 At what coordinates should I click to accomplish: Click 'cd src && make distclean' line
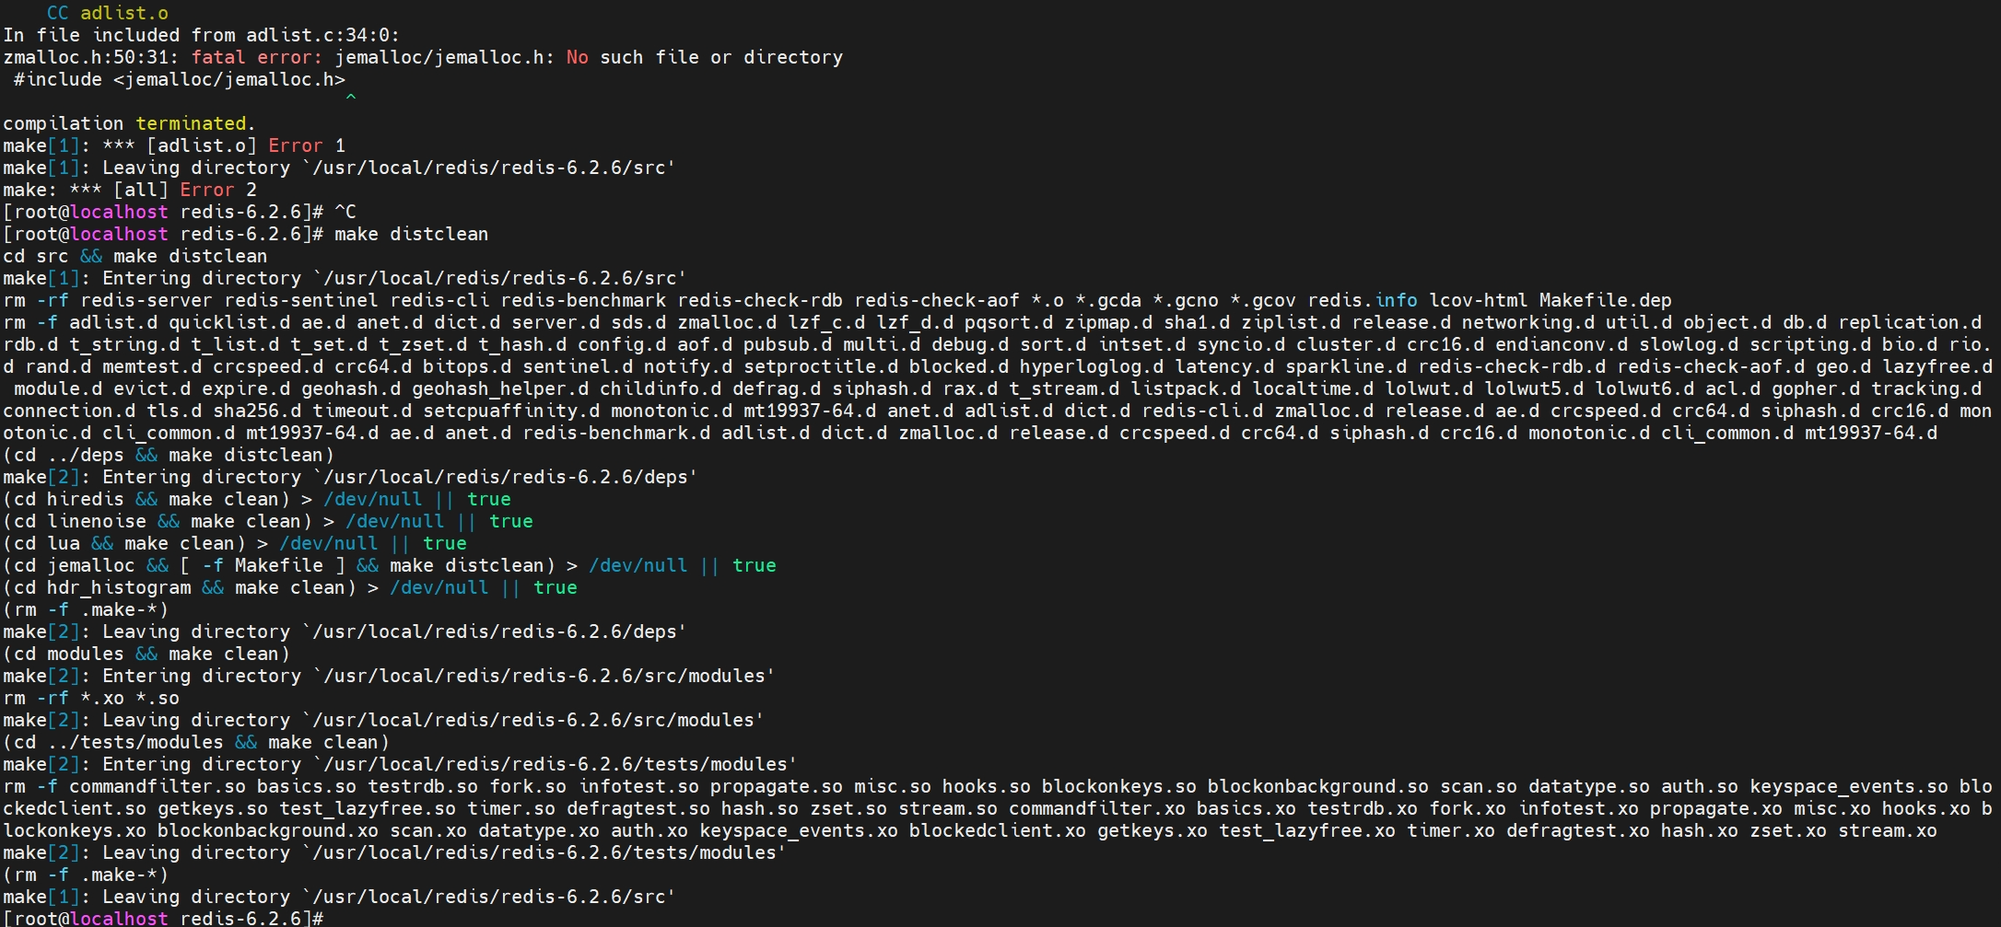coord(135,256)
